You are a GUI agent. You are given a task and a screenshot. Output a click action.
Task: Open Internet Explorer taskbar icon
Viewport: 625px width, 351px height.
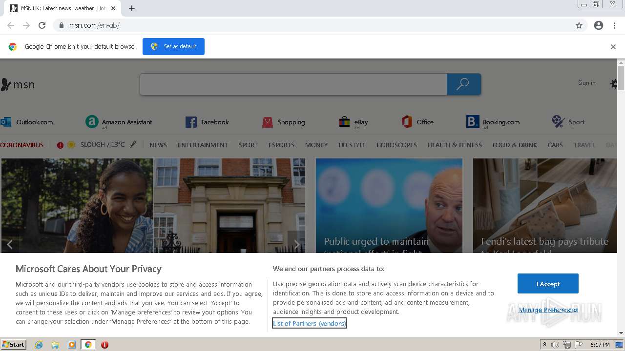pyautogui.click(x=39, y=345)
